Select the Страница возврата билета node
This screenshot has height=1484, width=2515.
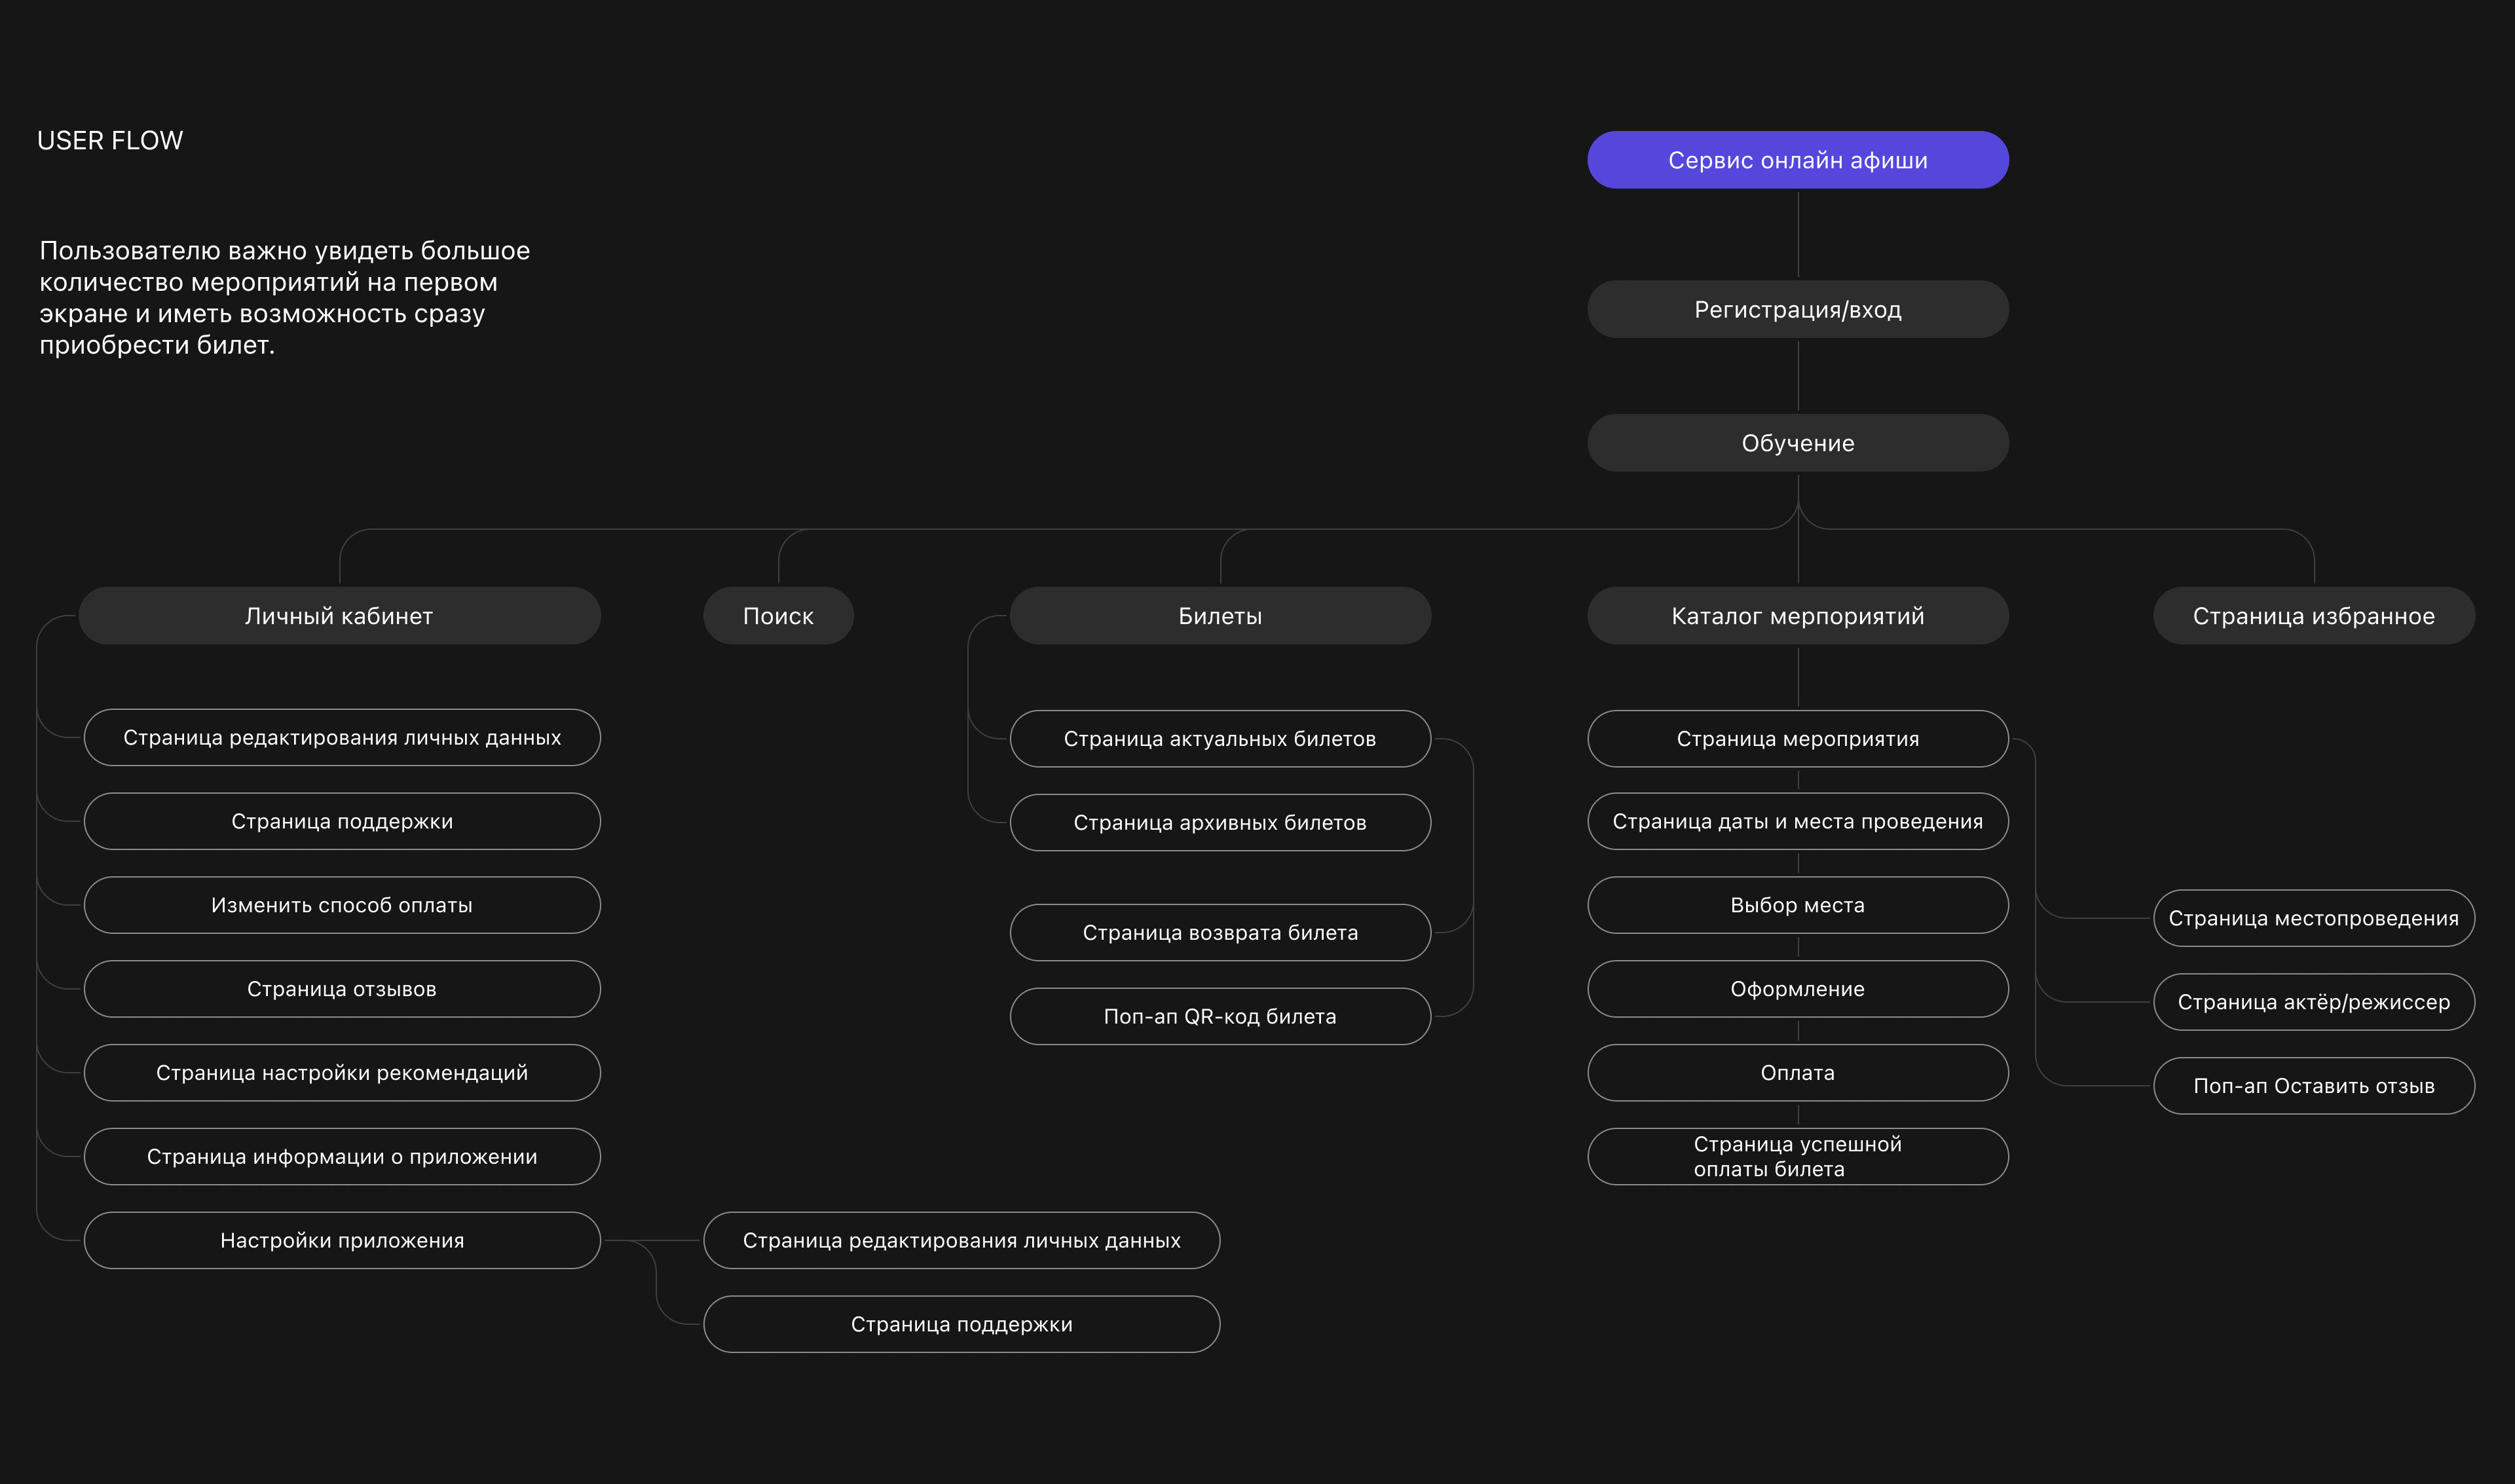click(x=1220, y=932)
